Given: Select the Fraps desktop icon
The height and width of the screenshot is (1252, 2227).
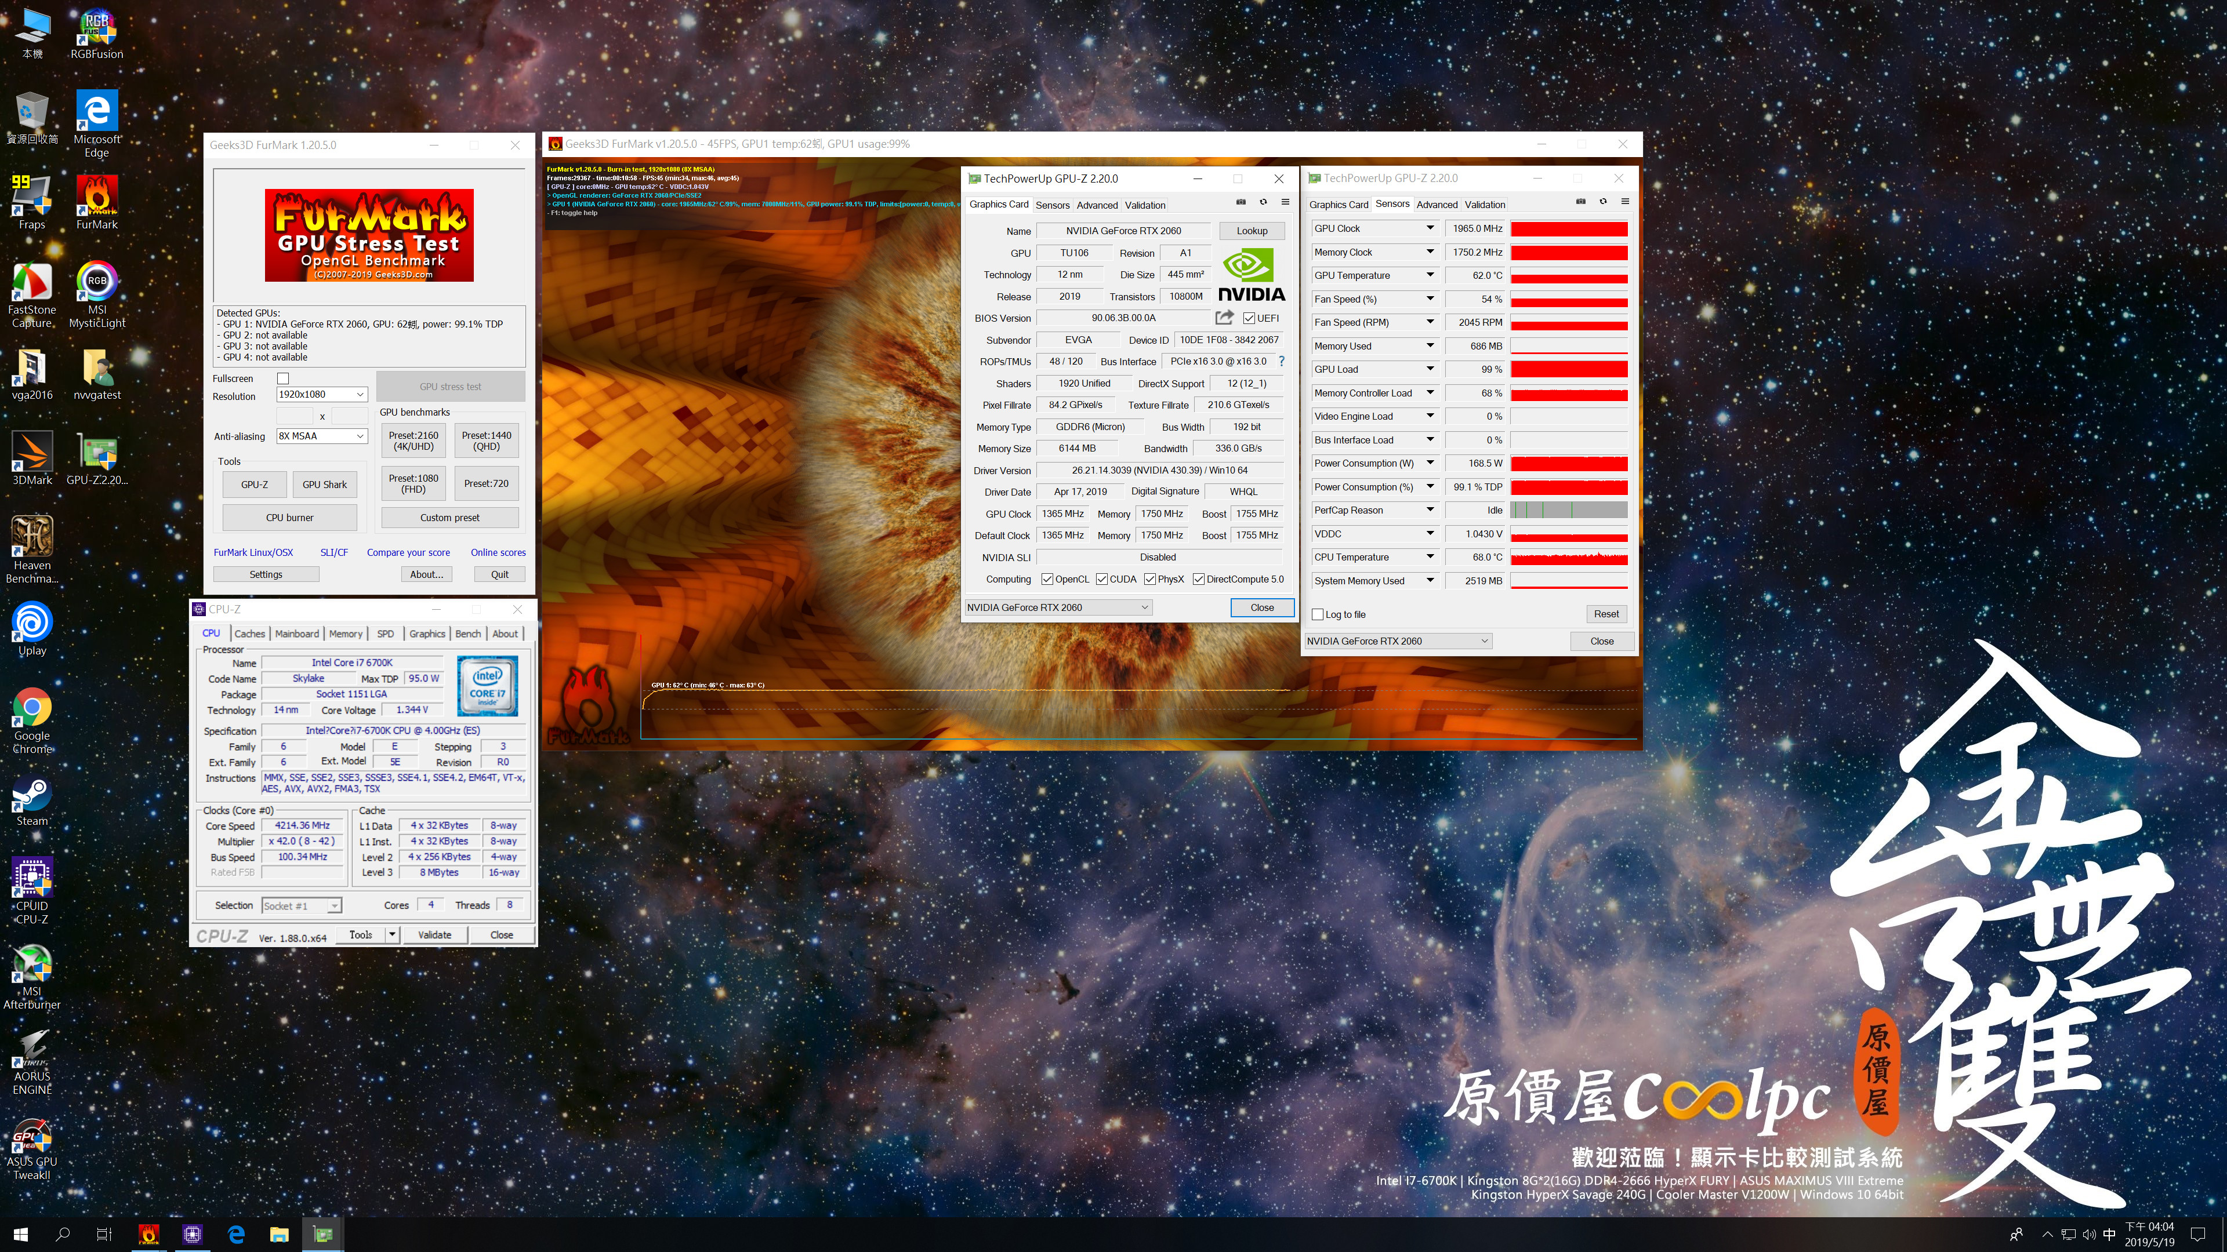Looking at the screenshot, I should pos(32,201).
